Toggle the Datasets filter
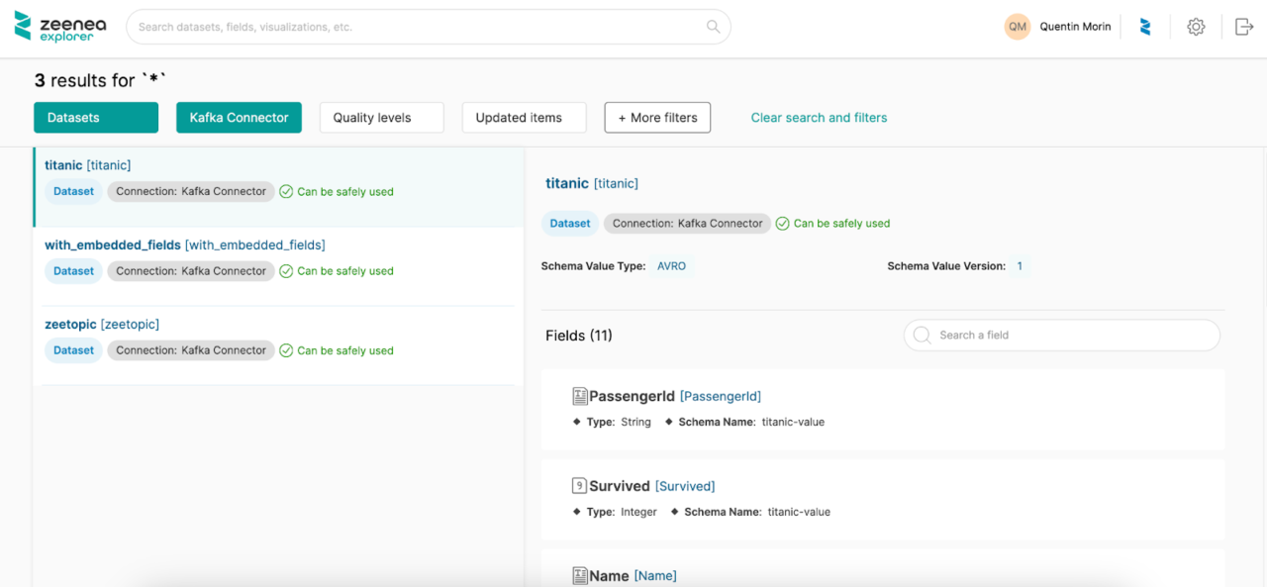The height and width of the screenshot is (587, 1267). [x=96, y=118]
